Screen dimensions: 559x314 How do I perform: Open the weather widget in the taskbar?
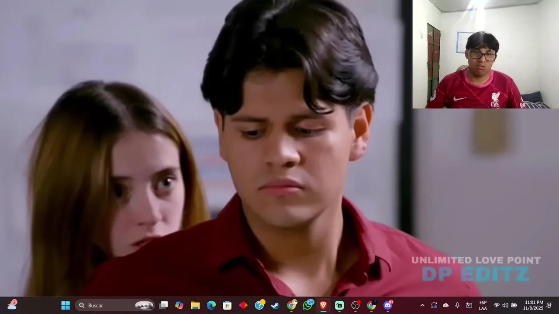[12, 305]
